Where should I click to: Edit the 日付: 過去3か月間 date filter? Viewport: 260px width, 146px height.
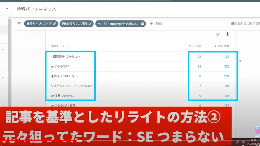[76, 24]
